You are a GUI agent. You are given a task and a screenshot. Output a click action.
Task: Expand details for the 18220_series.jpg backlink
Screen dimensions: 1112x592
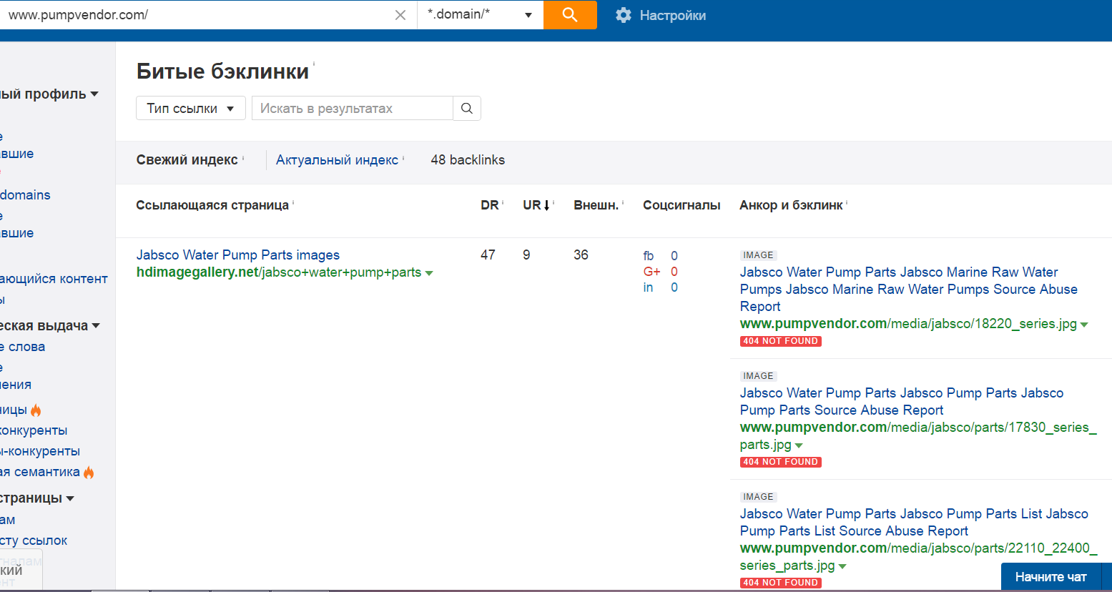(1086, 323)
